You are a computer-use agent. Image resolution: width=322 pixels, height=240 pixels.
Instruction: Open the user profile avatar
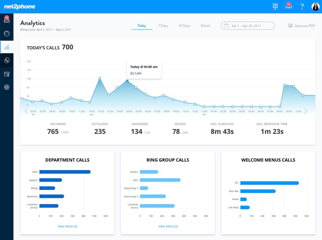315,6
